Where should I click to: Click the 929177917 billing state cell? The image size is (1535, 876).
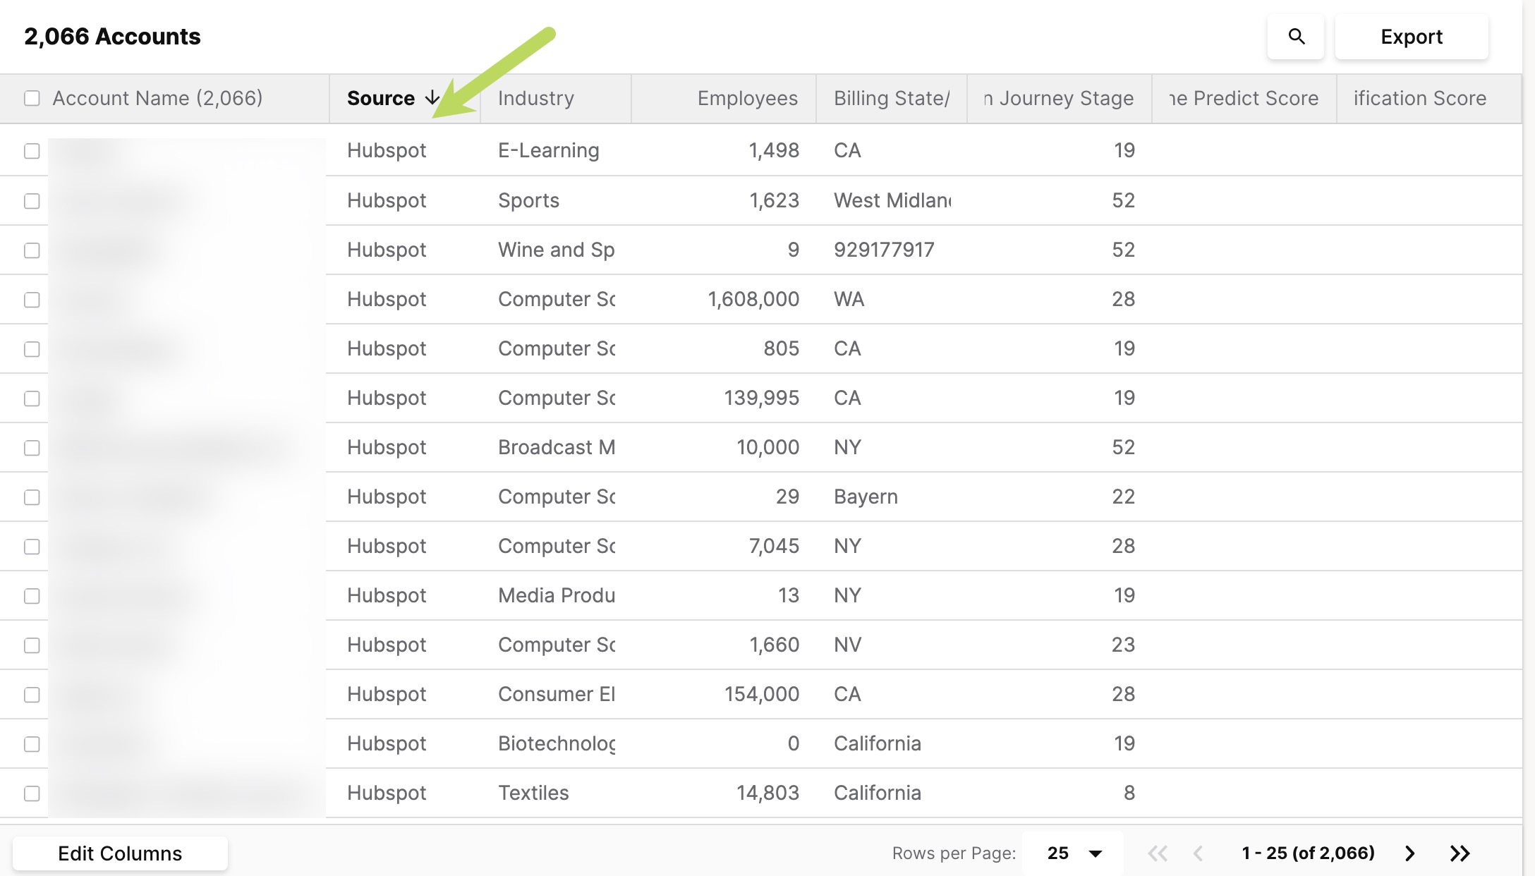click(884, 250)
